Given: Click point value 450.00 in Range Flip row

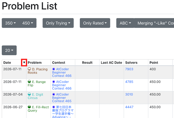Looking at the screenshot, I should [155, 82].
